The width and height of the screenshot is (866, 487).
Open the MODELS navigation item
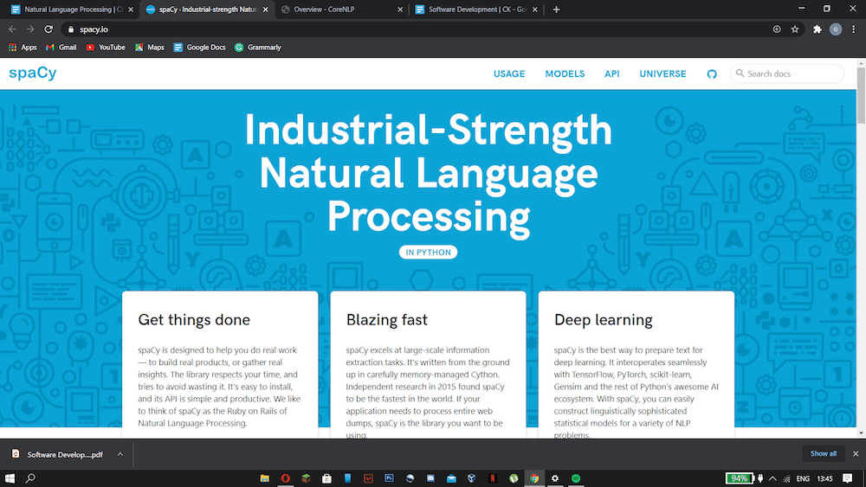(565, 74)
